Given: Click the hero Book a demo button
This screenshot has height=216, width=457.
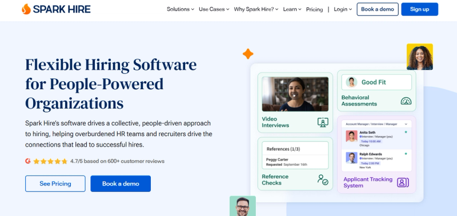Looking at the screenshot, I should tap(121, 183).
